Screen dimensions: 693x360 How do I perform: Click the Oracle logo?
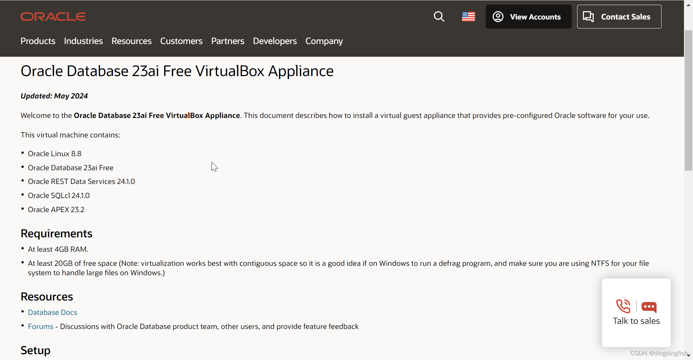53,17
